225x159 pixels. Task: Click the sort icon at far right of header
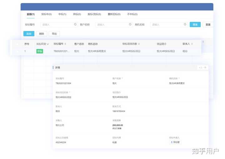click(x=203, y=41)
